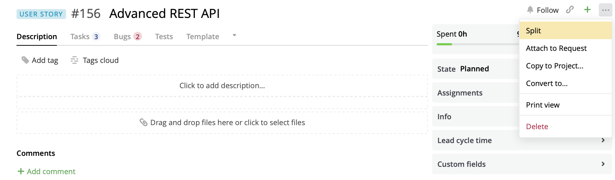Click the green plus add icon
Viewport: 615px width, 180px height.
[x=587, y=10]
